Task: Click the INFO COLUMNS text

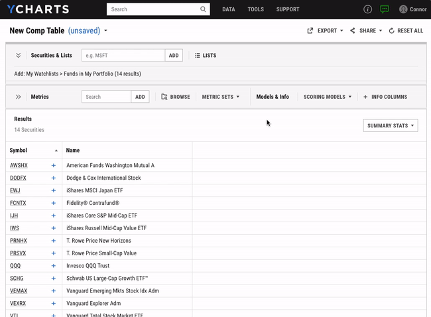Action: click(x=389, y=97)
